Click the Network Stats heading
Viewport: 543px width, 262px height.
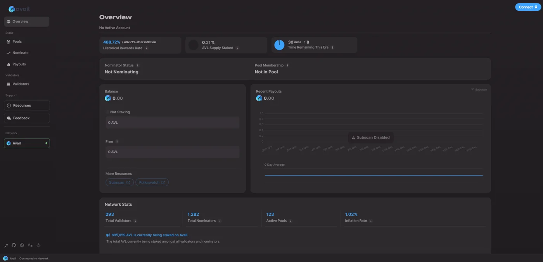[x=118, y=205]
